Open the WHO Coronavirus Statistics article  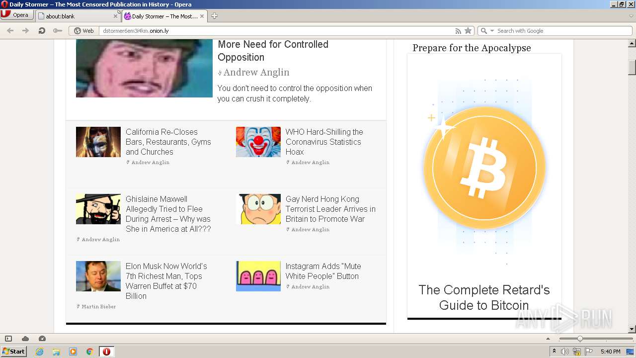click(324, 142)
